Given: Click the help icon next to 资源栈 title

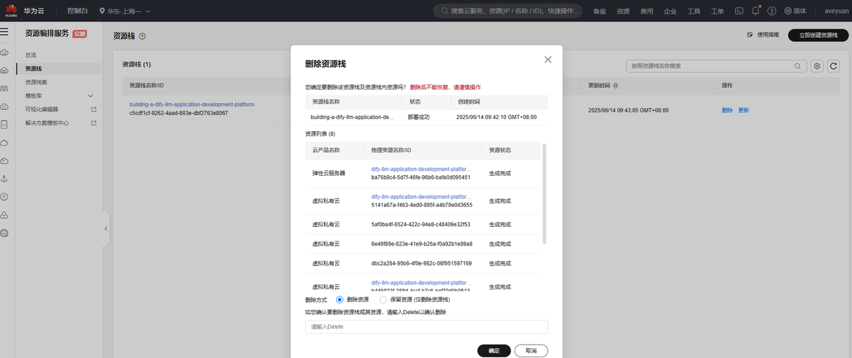Looking at the screenshot, I should pos(142,36).
